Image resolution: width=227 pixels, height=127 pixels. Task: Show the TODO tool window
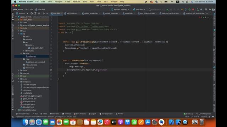(44, 114)
